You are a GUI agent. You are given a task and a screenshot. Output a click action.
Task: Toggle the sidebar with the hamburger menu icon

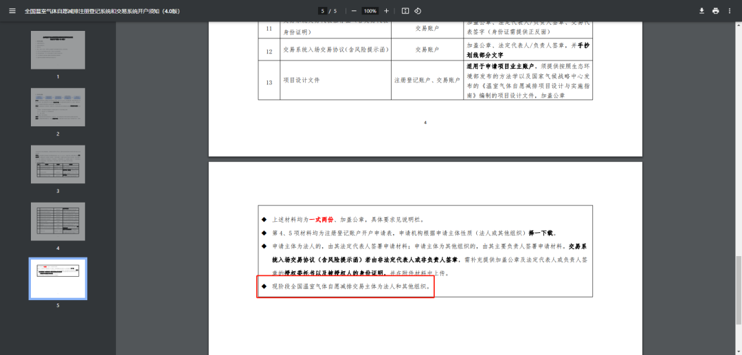pos(12,11)
